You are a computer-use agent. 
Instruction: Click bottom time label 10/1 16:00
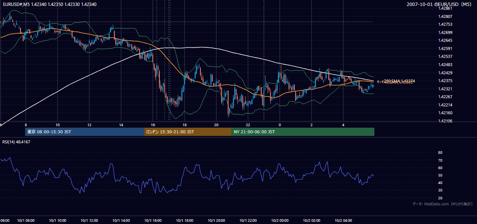pos(153,221)
